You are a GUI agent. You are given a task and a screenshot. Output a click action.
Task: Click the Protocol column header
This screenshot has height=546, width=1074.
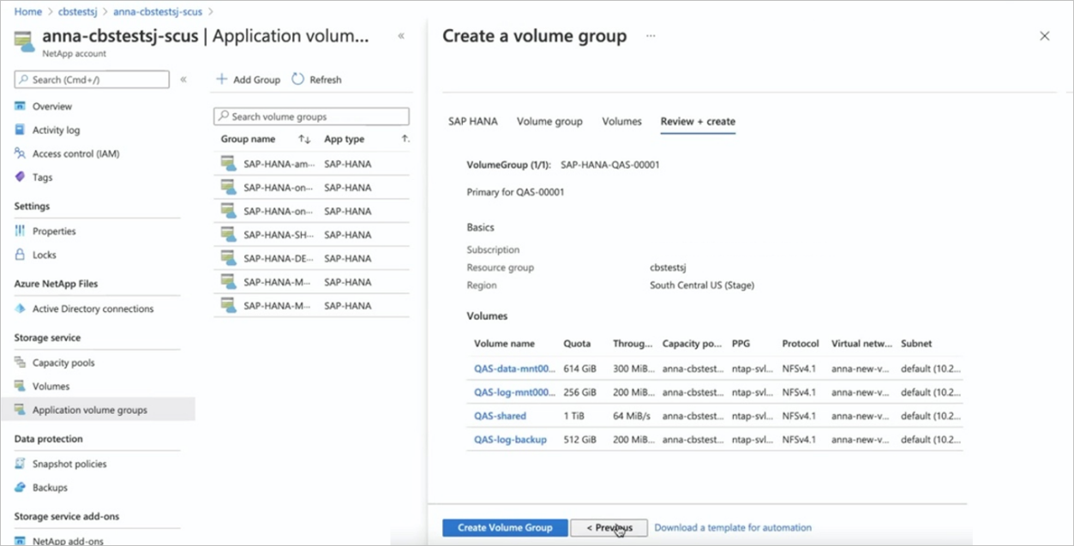coord(801,344)
